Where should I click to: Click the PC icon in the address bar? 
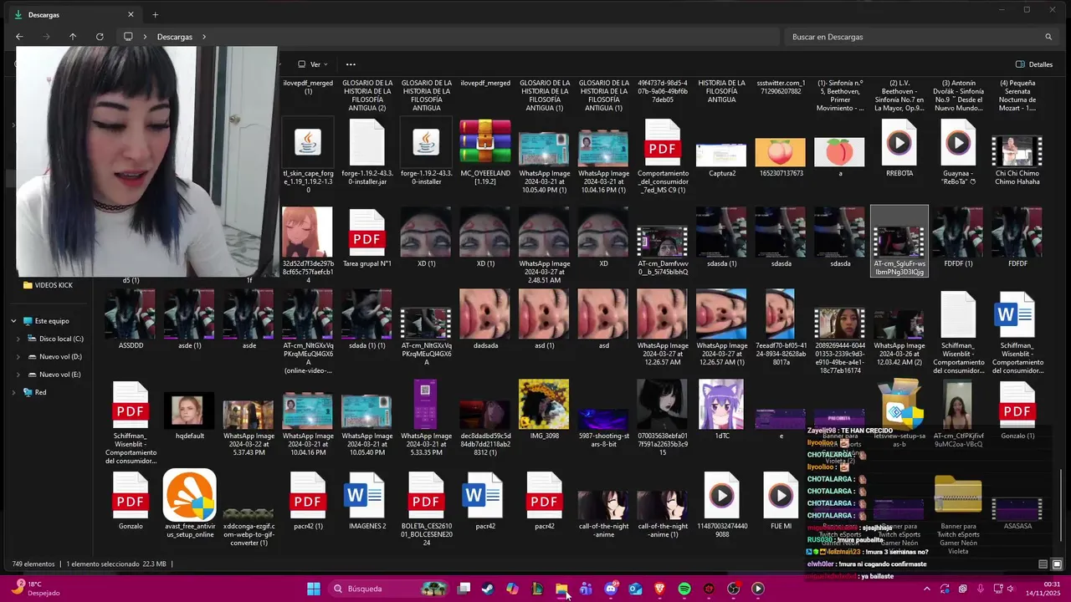pos(128,37)
